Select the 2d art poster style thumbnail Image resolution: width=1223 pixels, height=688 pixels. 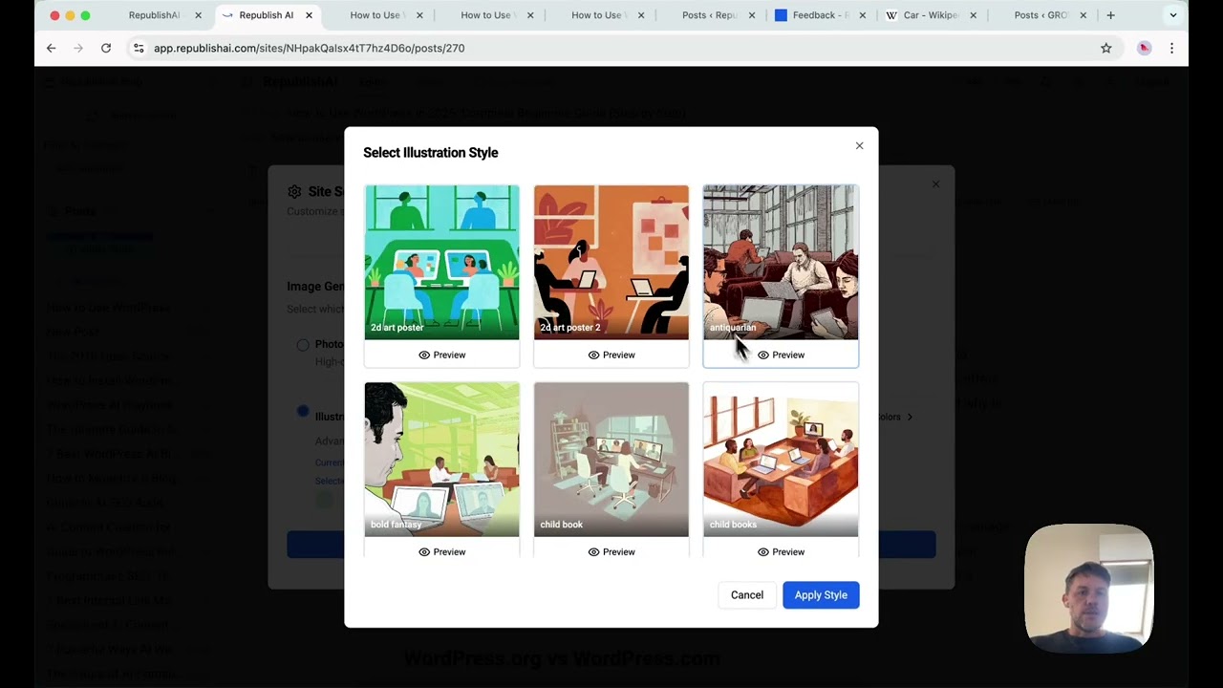(x=441, y=263)
